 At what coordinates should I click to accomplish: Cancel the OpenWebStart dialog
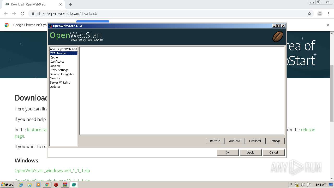pos(273,152)
